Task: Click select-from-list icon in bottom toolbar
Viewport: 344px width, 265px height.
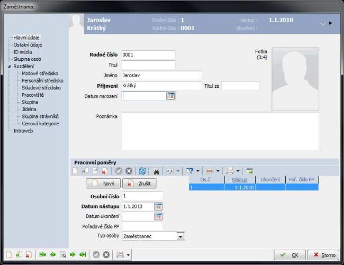Action: tap(63, 255)
